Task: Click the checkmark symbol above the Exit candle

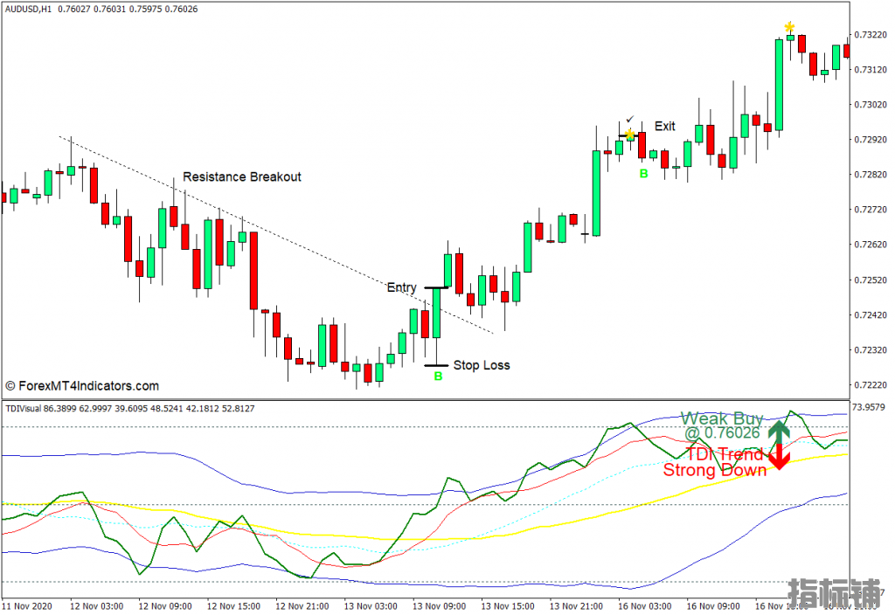Action: [x=629, y=119]
